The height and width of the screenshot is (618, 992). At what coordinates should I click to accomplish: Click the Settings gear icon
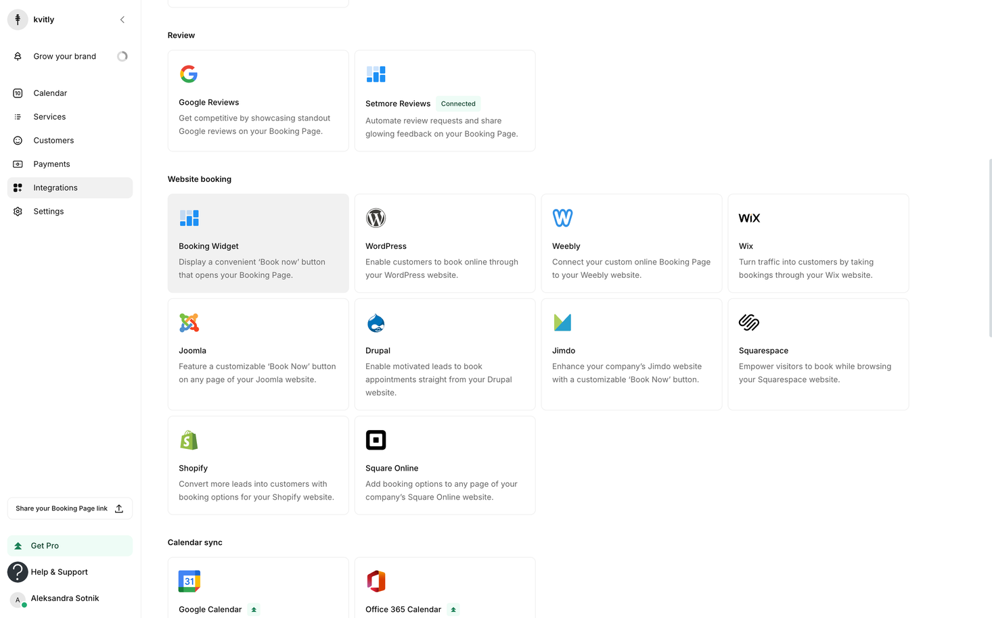pos(18,212)
